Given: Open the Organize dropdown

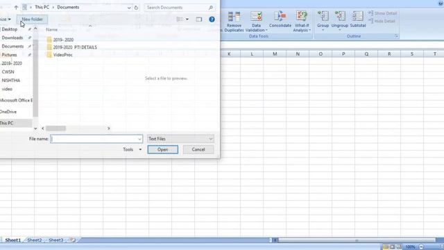Looking at the screenshot, I should (5, 19).
